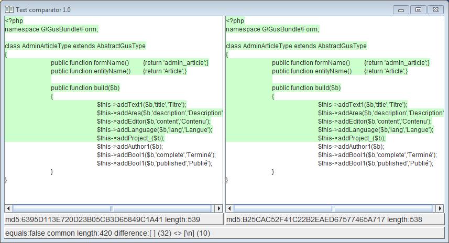Click '$this->addAuthor1($b);' in left pane

click(130, 147)
